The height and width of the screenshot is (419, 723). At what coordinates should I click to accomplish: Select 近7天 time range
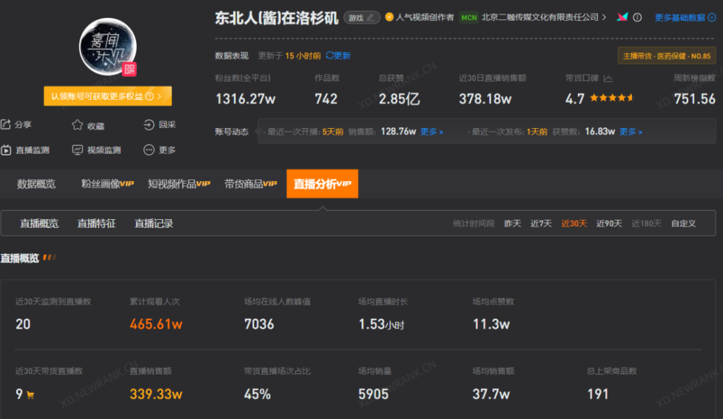[541, 224]
